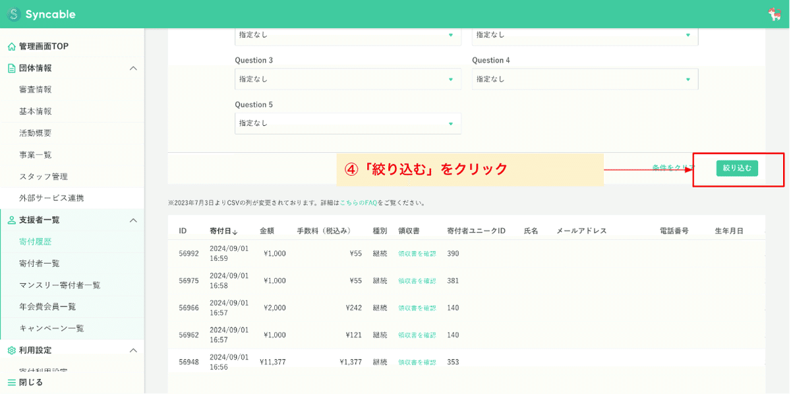
Task: Click the green 絞り込む filter button
Action: pos(736,168)
